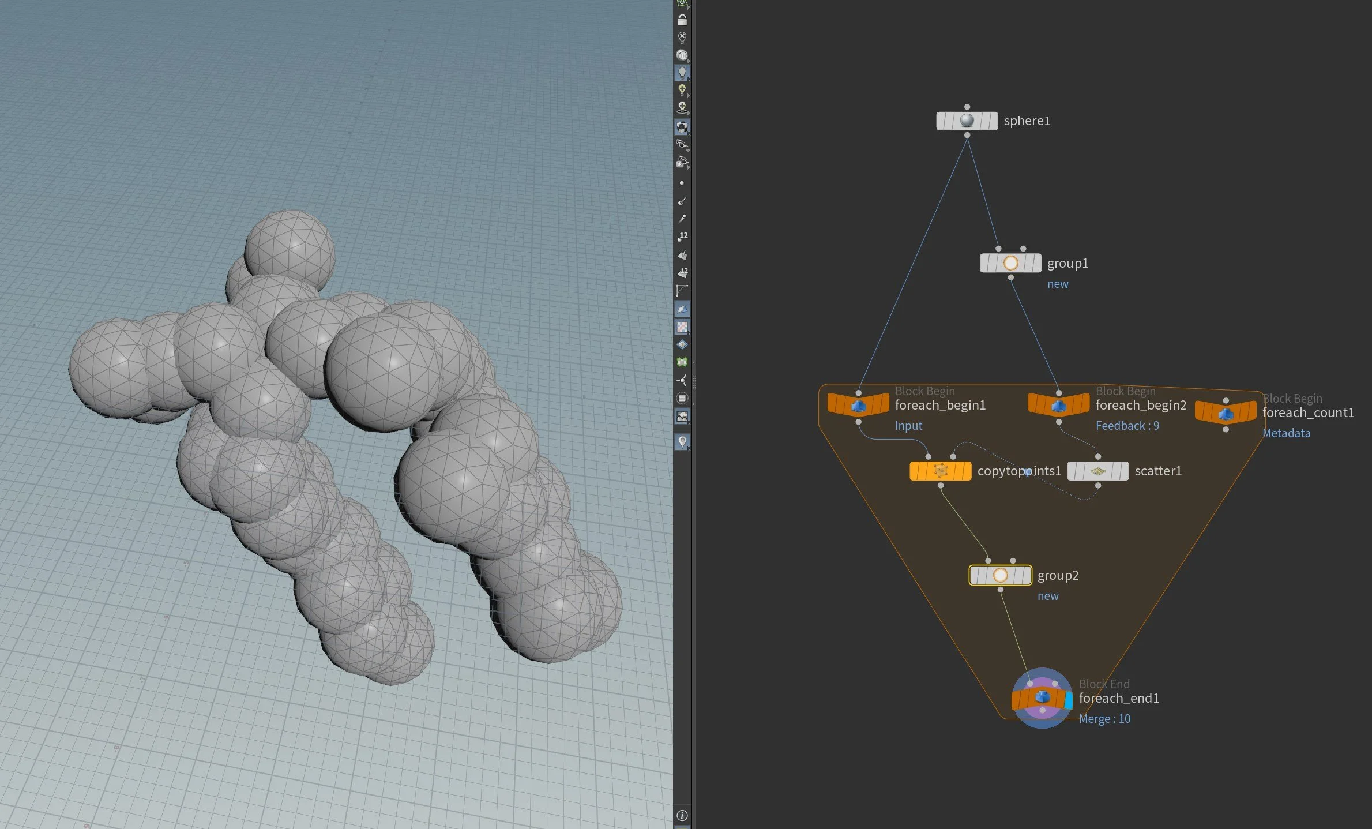Select the sphere1 node
Viewport: 1372px width, 829px height.
pyautogui.click(x=967, y=121)
